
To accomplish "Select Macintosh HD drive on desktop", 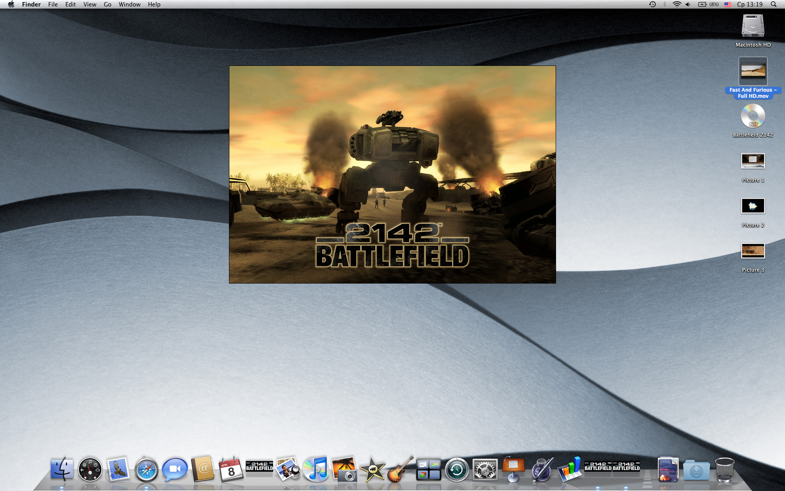I will [x=753, y=31].
